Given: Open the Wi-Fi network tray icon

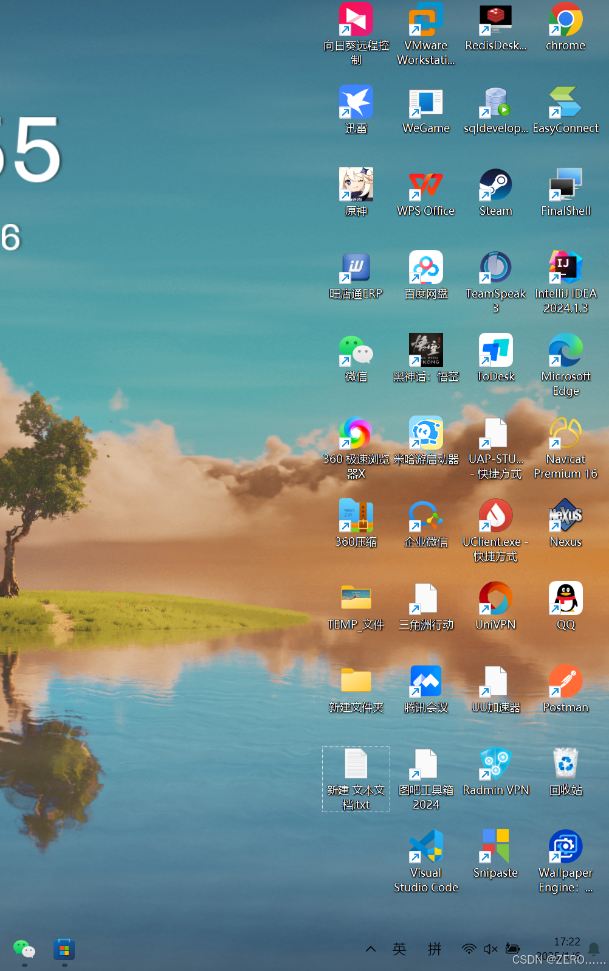Looking at the screenshot, I should pyautogui.click(x=469, y=949).
